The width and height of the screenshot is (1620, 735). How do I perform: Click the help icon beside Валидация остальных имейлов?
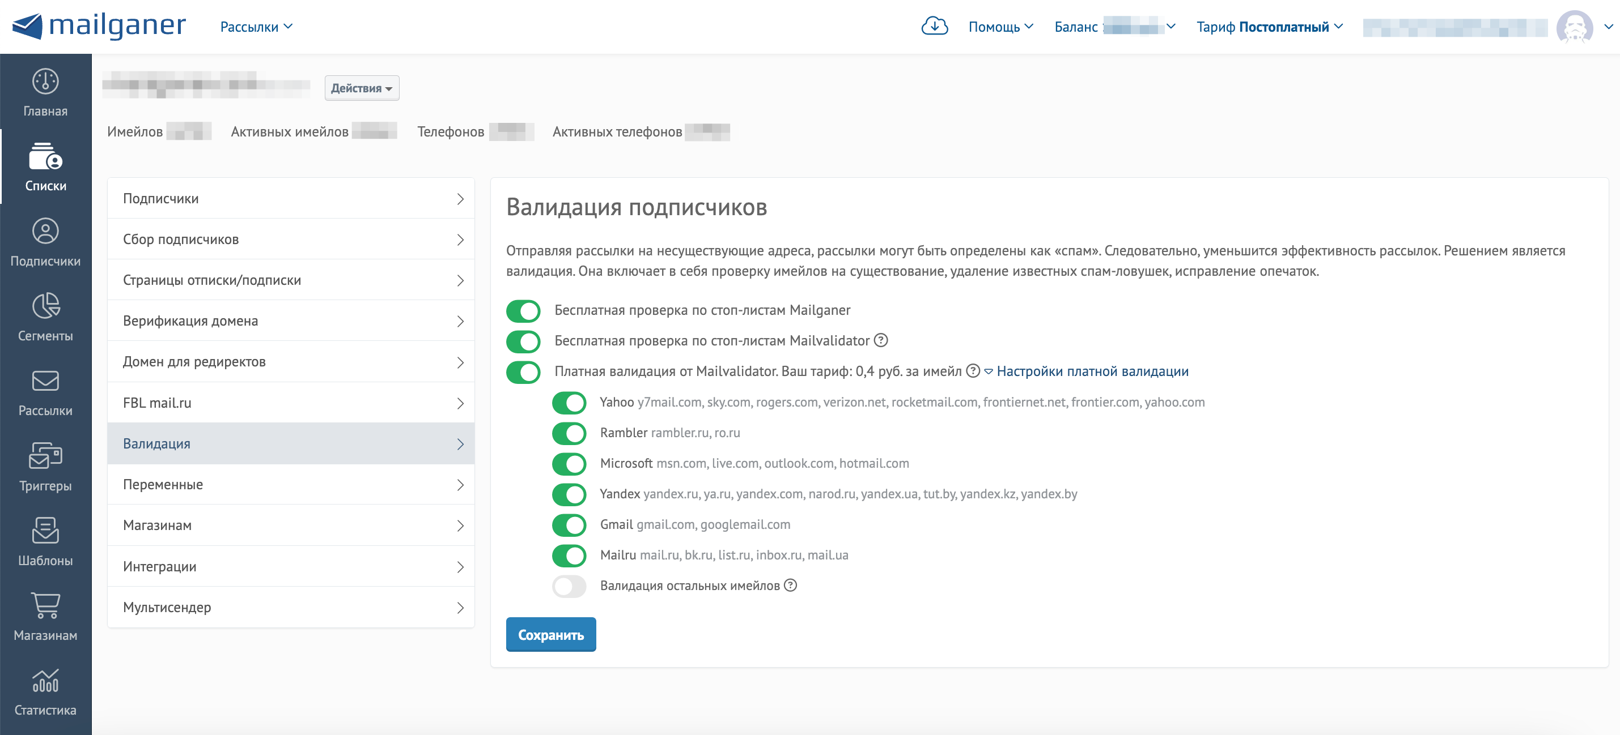coord(791,586)
